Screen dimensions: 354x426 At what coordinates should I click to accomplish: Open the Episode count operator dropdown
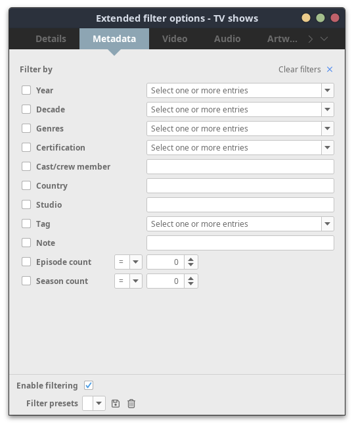coord(129,262)
